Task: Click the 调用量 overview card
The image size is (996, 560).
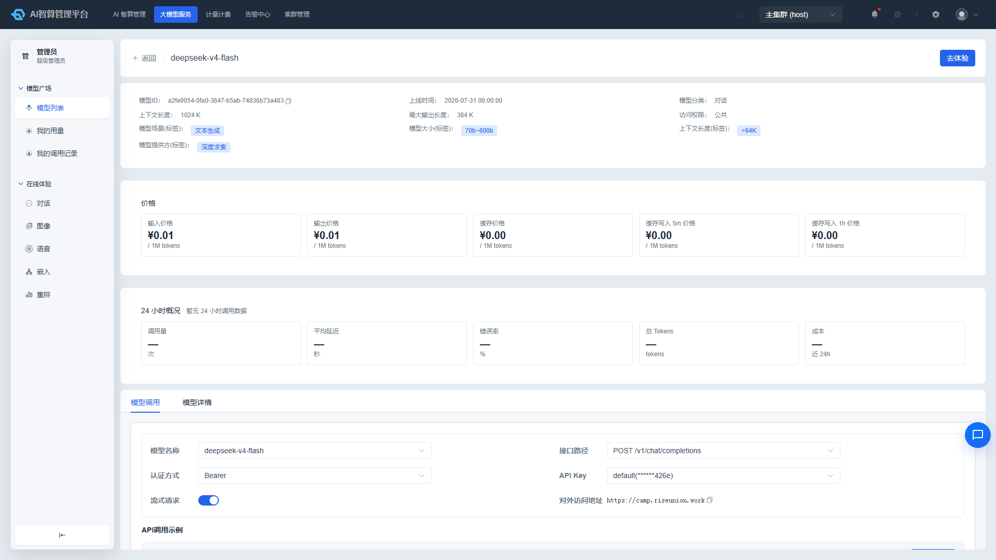Action: click(221, 343)
